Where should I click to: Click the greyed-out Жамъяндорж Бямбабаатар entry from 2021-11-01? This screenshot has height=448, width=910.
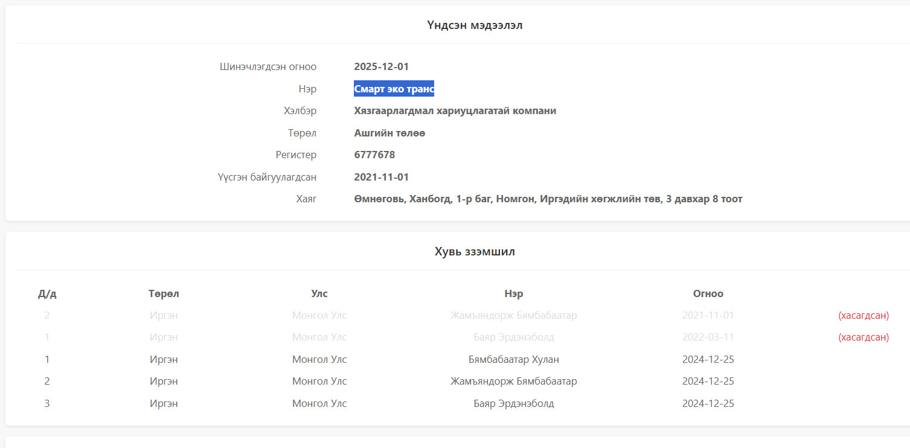tap(513, 315)
